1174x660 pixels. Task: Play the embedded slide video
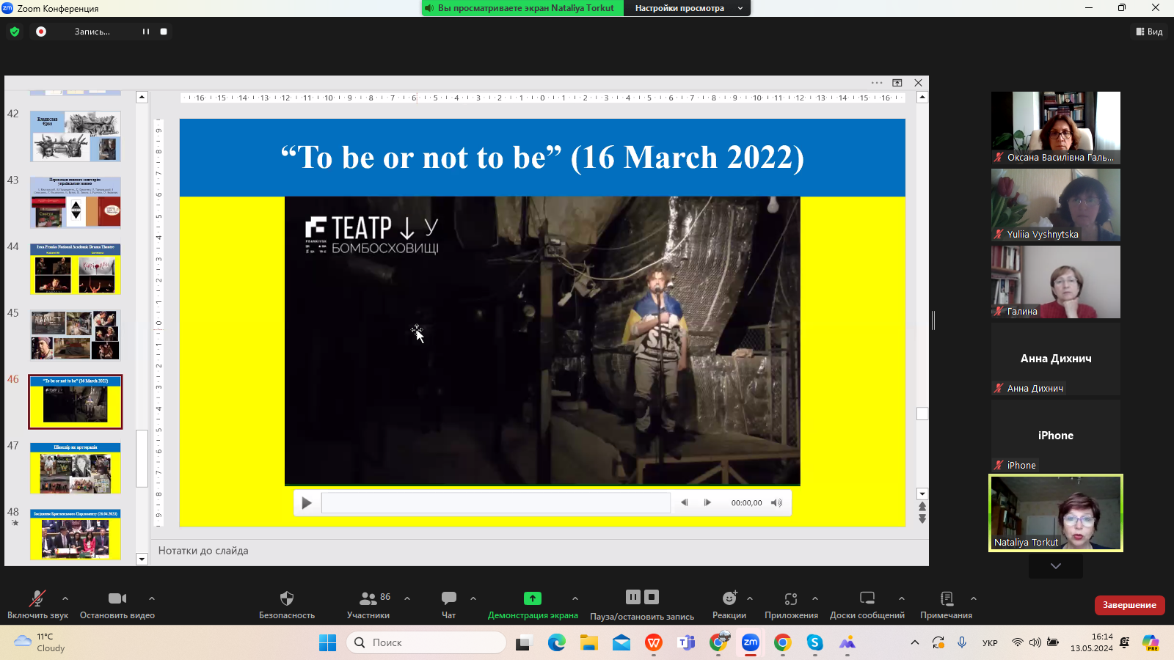307,503
